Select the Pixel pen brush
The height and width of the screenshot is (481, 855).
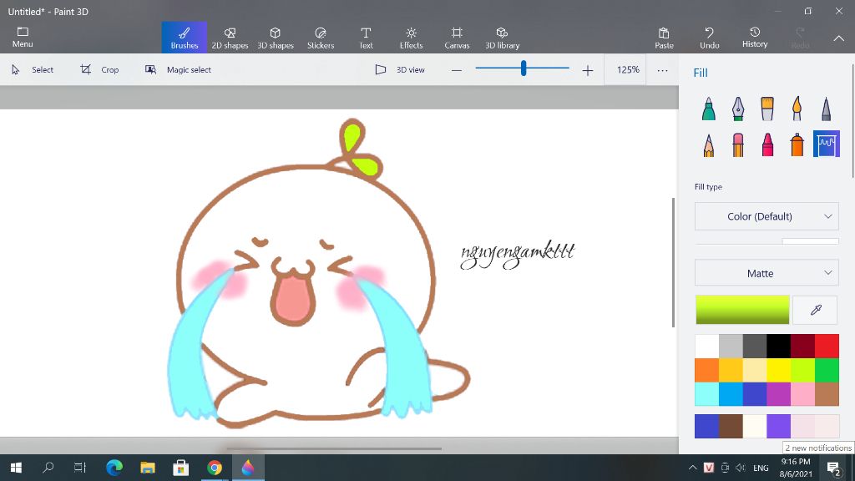click(826, 109)
